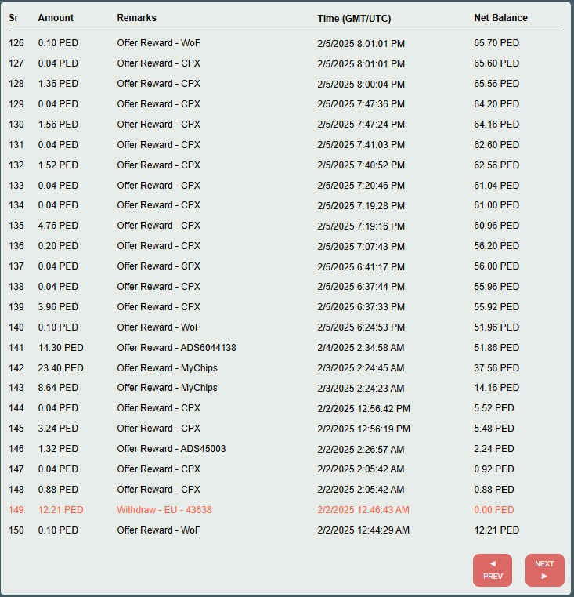574x597 pixels.
Task: Select the 'Offer Reward - WoF' remark in row 140
Action: point(159,327)
